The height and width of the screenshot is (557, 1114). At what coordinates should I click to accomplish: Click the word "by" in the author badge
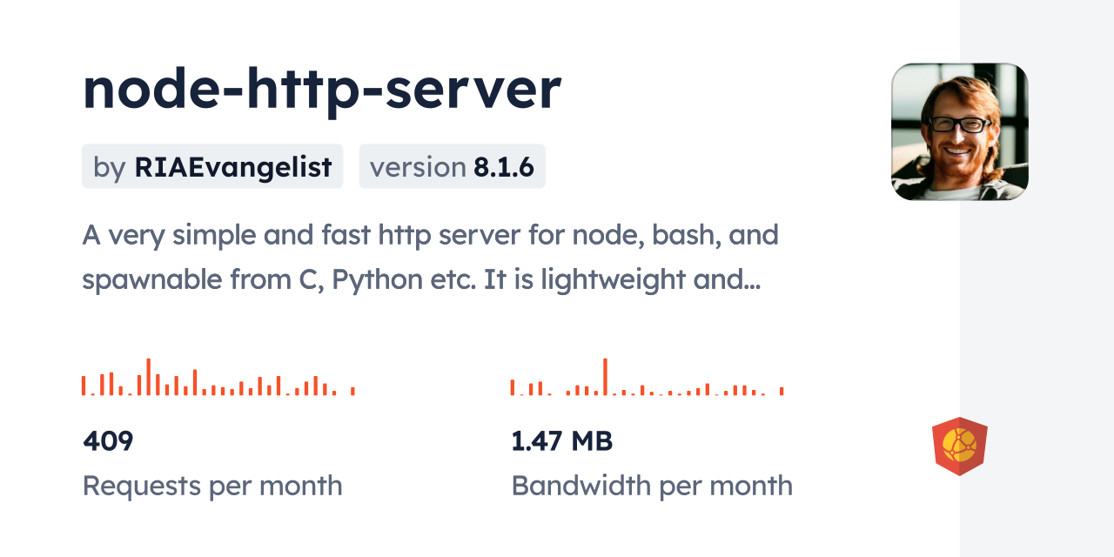(x=109, y=166)
